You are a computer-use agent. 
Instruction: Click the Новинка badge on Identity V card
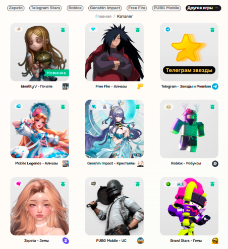coord(56,73)
